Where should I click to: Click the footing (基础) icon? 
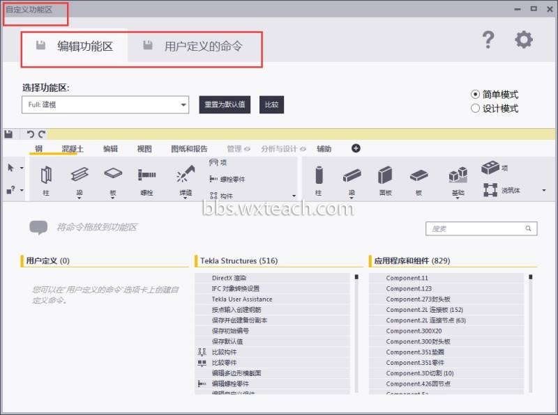458,175
